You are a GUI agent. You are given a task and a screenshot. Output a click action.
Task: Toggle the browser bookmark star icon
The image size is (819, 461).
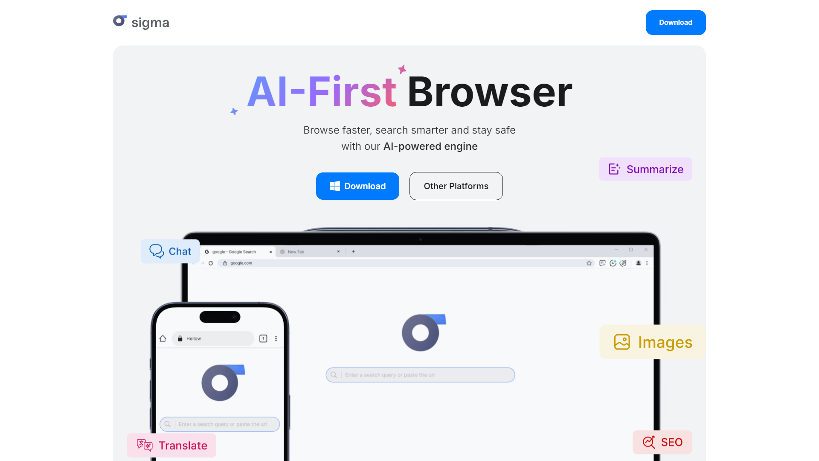click(589, 263)
